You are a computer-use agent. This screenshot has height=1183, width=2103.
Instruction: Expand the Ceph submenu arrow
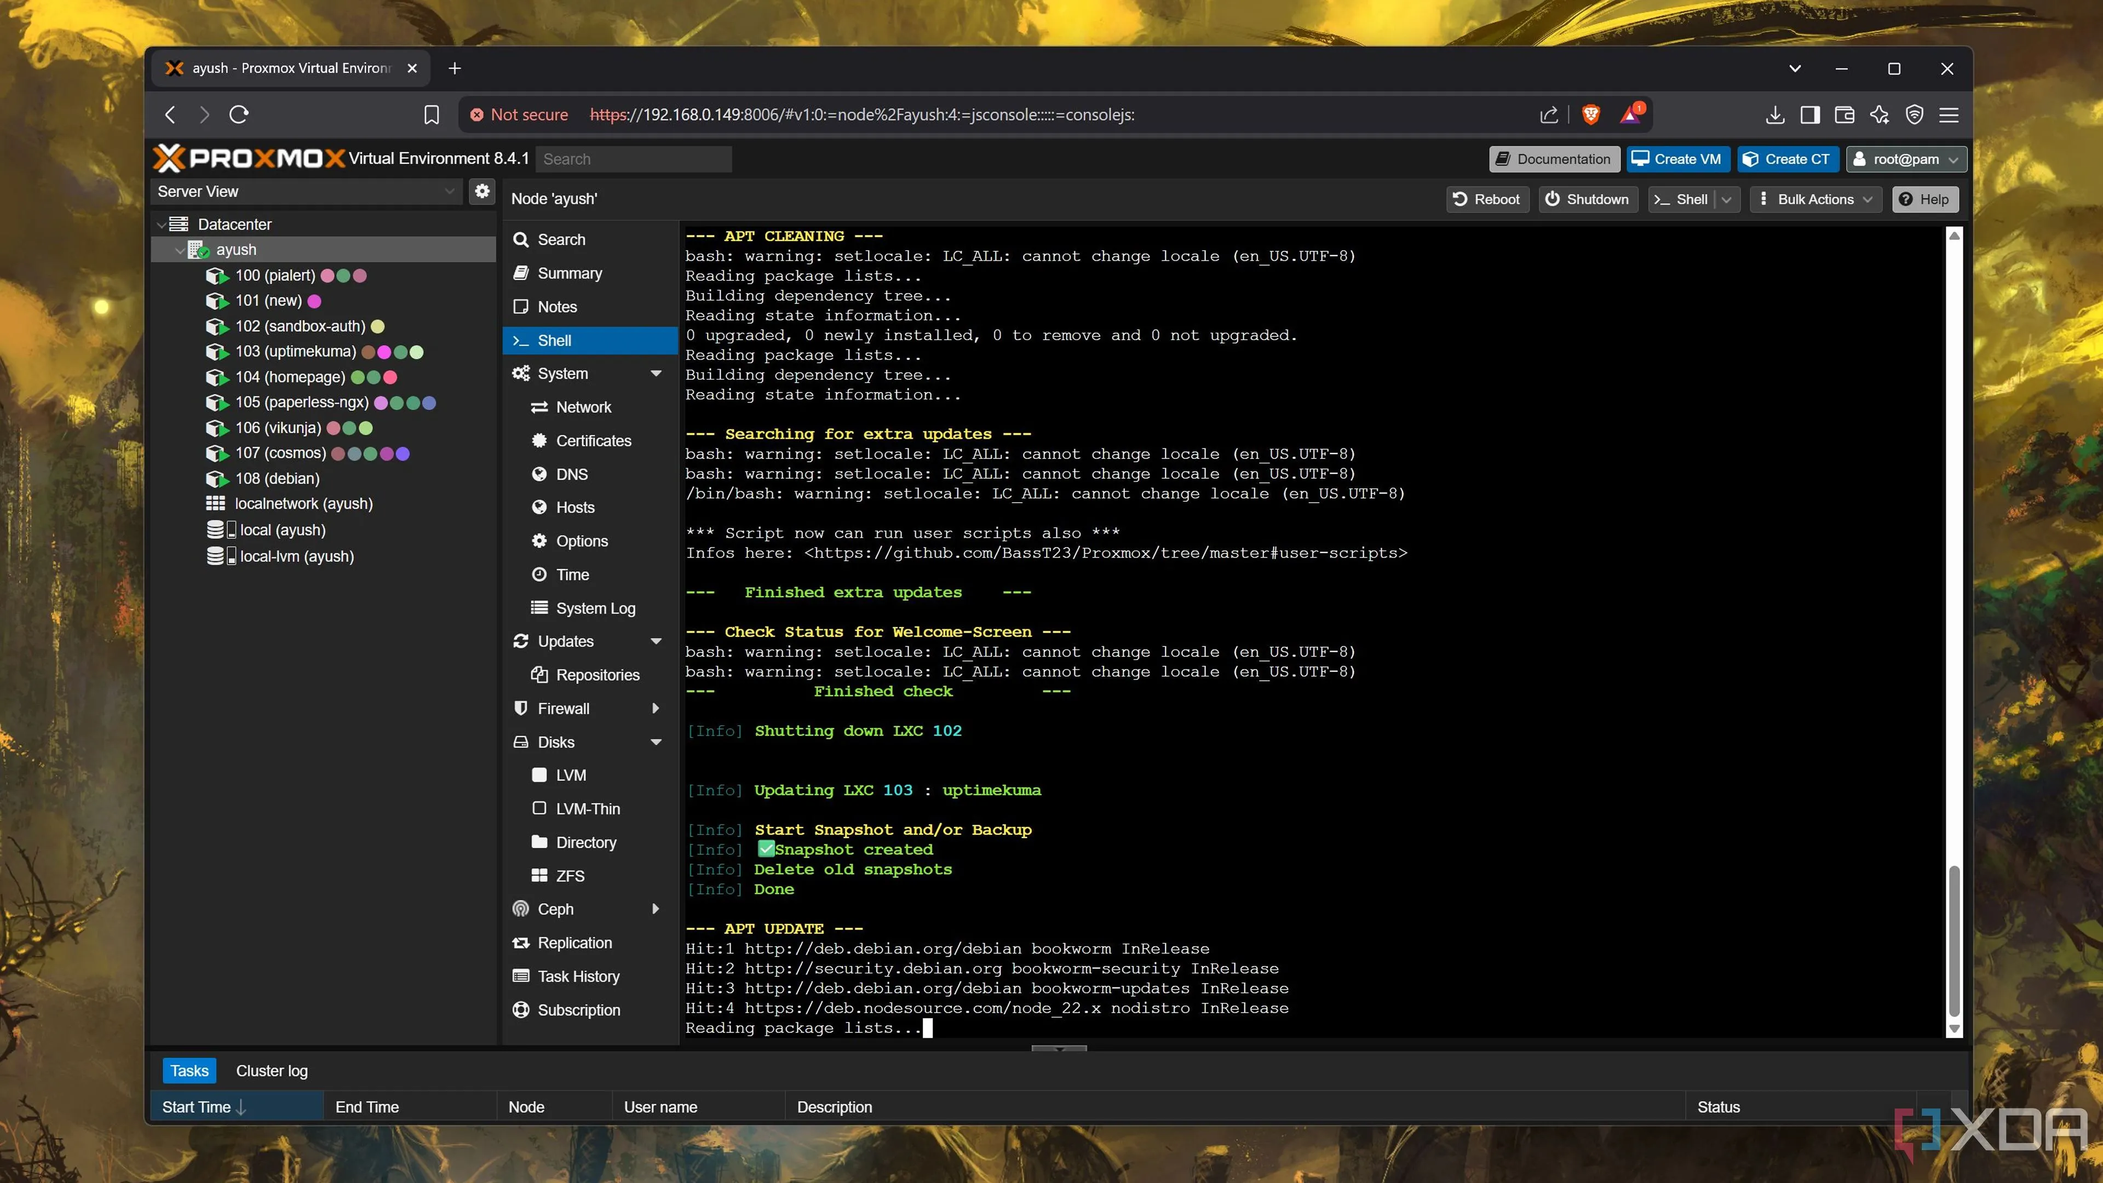click(x=656, y=910)
